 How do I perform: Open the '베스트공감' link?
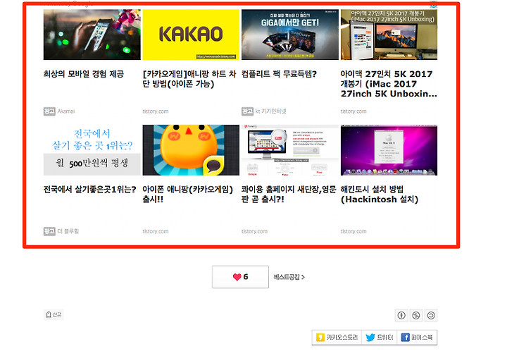coord(289,277)
